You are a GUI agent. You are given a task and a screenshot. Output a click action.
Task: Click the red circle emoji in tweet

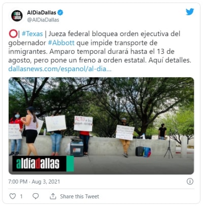click(13, 34)
